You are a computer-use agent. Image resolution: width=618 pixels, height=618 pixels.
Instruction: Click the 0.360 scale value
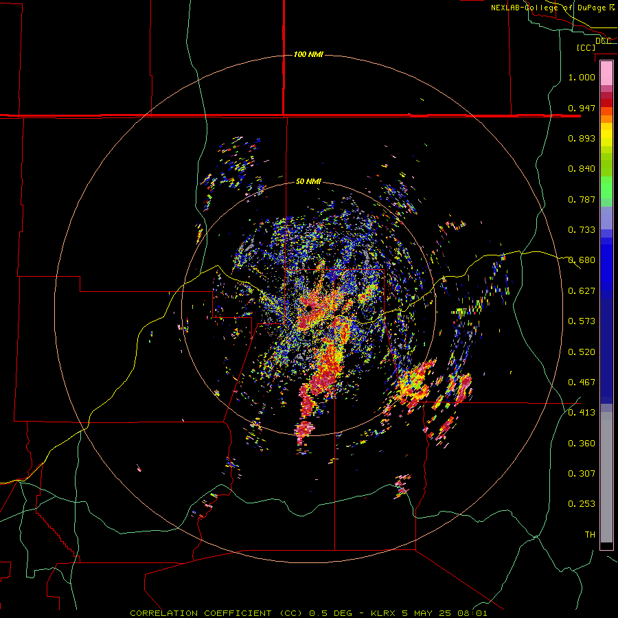582,444
